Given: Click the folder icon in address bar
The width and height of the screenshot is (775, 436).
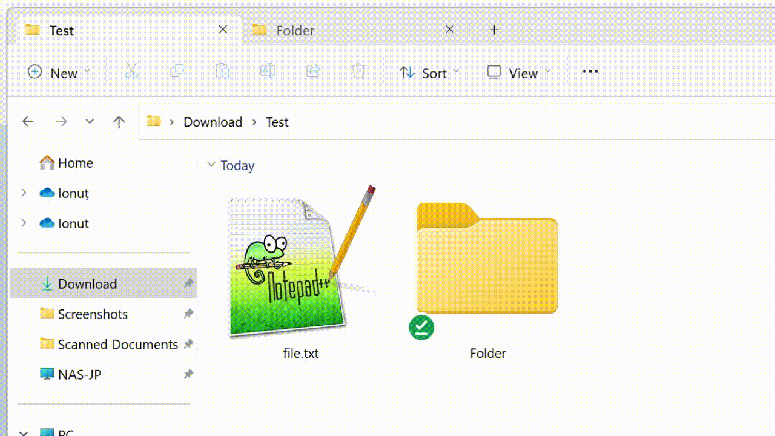Looking at the screenshot, I should [154, 121].
